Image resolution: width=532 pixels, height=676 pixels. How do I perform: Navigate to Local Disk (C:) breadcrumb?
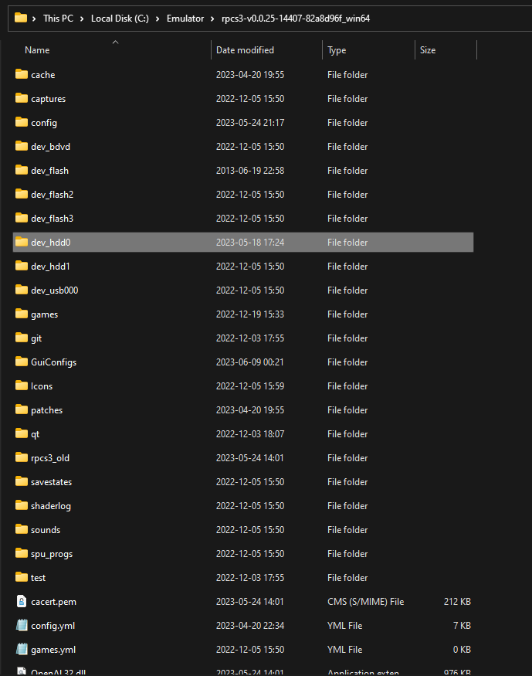(120, 19)
